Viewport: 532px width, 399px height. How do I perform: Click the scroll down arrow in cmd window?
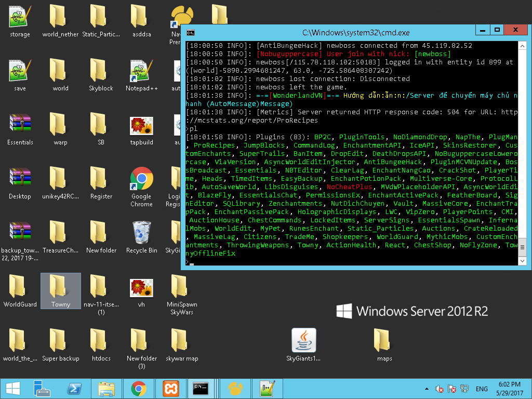[522, 261]
